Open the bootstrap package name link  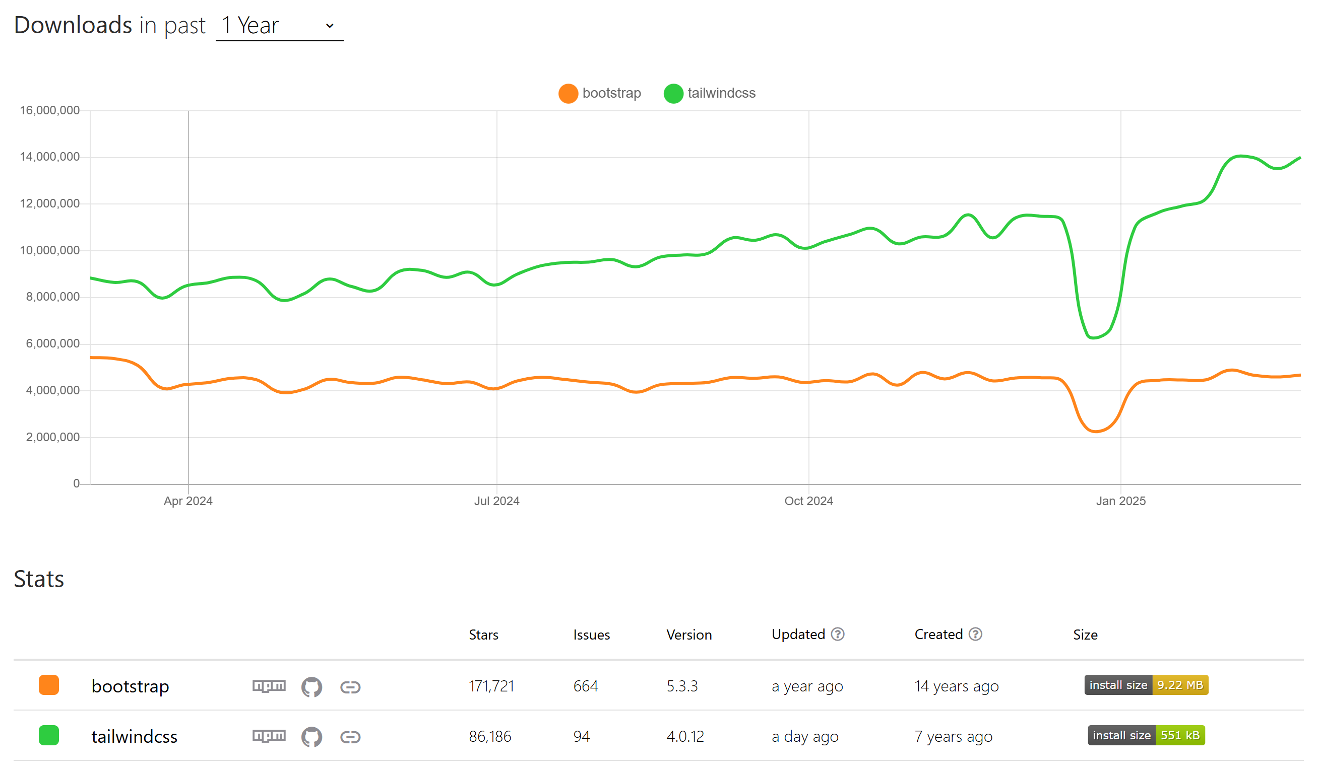click(130, 686)
